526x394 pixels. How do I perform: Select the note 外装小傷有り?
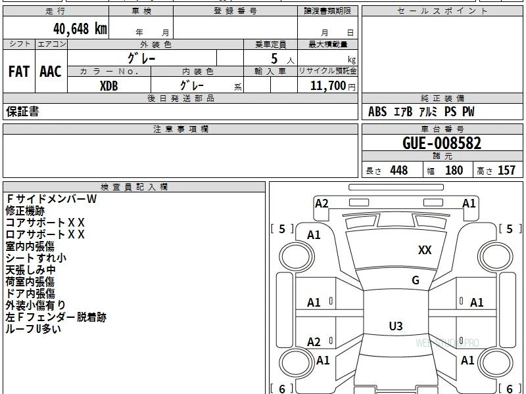[36, 305]
